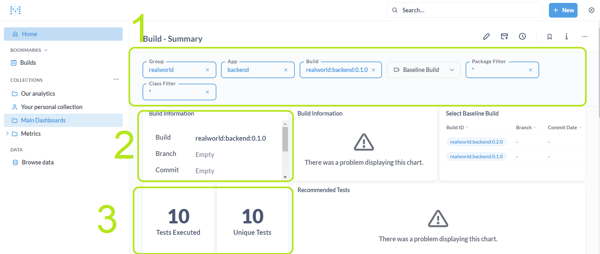This screenshot has width=600, height=254.
Task: Click the Recommended Tests card title
Action: pos(324,190)
